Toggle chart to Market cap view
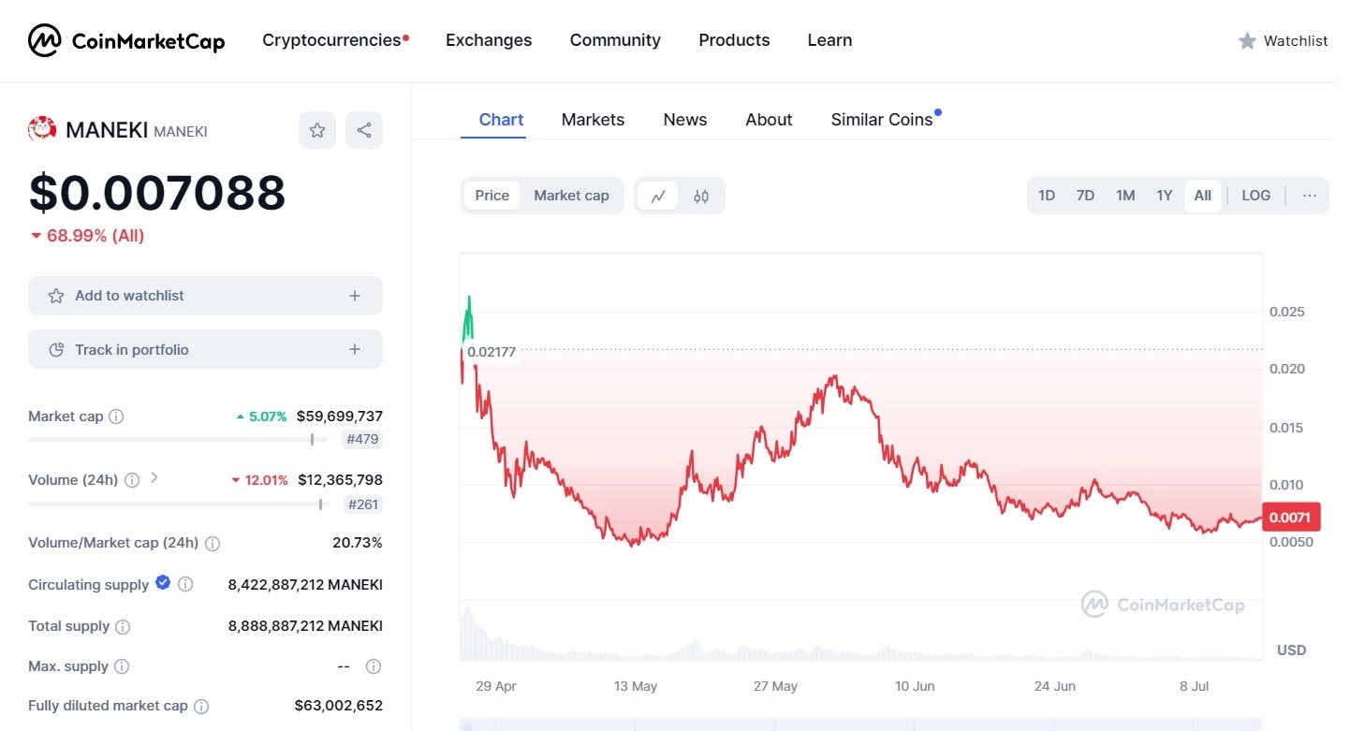1350x731 pixels. coord(571,196)
